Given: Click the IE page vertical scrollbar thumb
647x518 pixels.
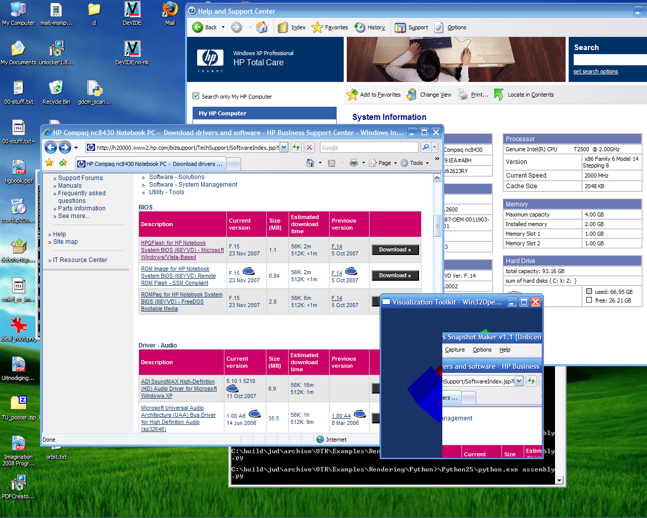Looking at the screenshot, I should pos(437,226).
